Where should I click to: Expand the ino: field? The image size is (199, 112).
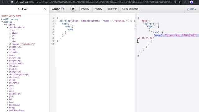point(7,102)
